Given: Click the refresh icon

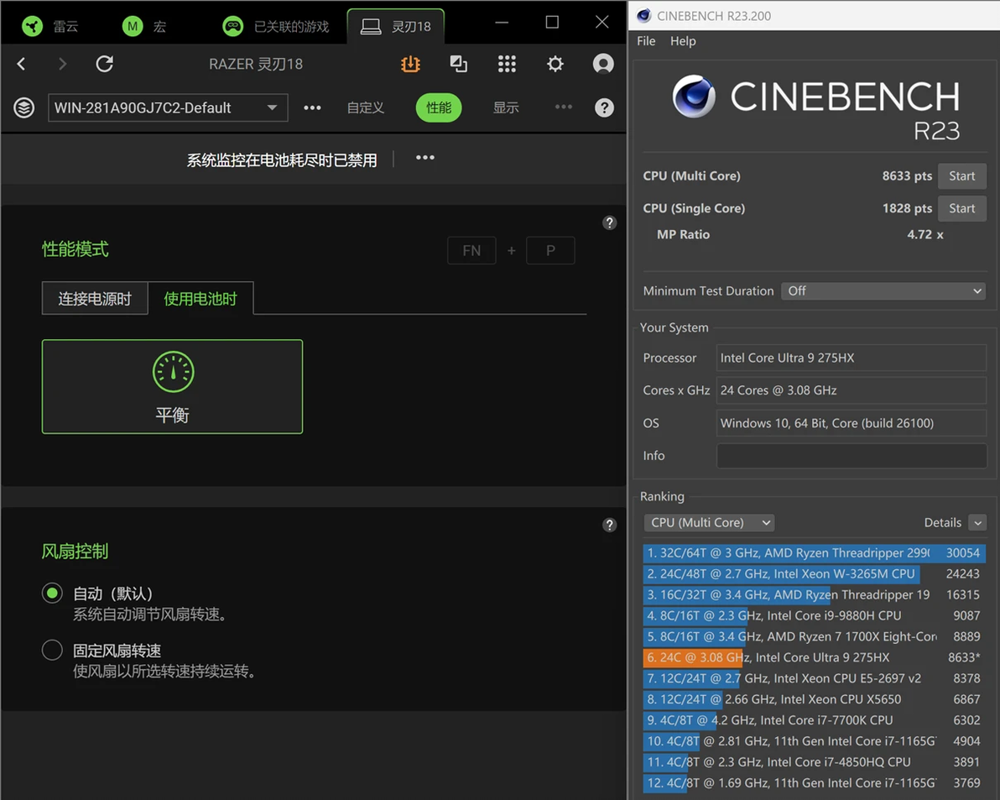Looking at the screenshot, I should click(105, 64).
